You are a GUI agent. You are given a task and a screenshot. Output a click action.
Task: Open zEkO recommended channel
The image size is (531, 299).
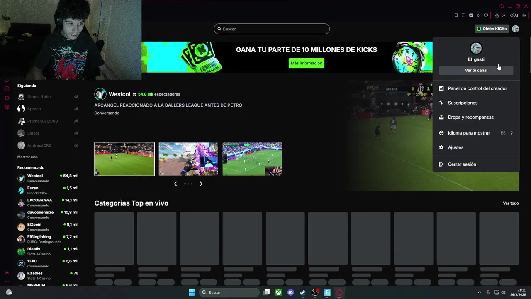[x=48, y=263]
